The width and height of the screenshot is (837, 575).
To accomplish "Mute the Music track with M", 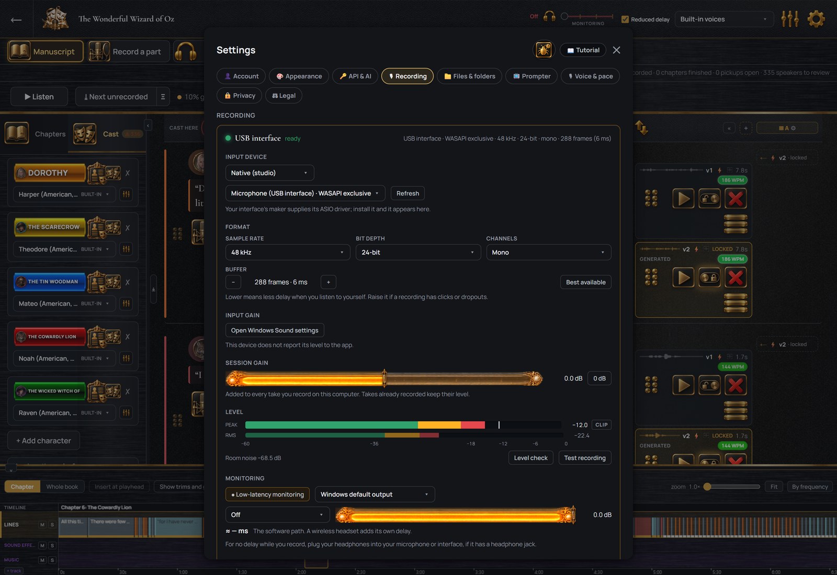I will (42, 560).
